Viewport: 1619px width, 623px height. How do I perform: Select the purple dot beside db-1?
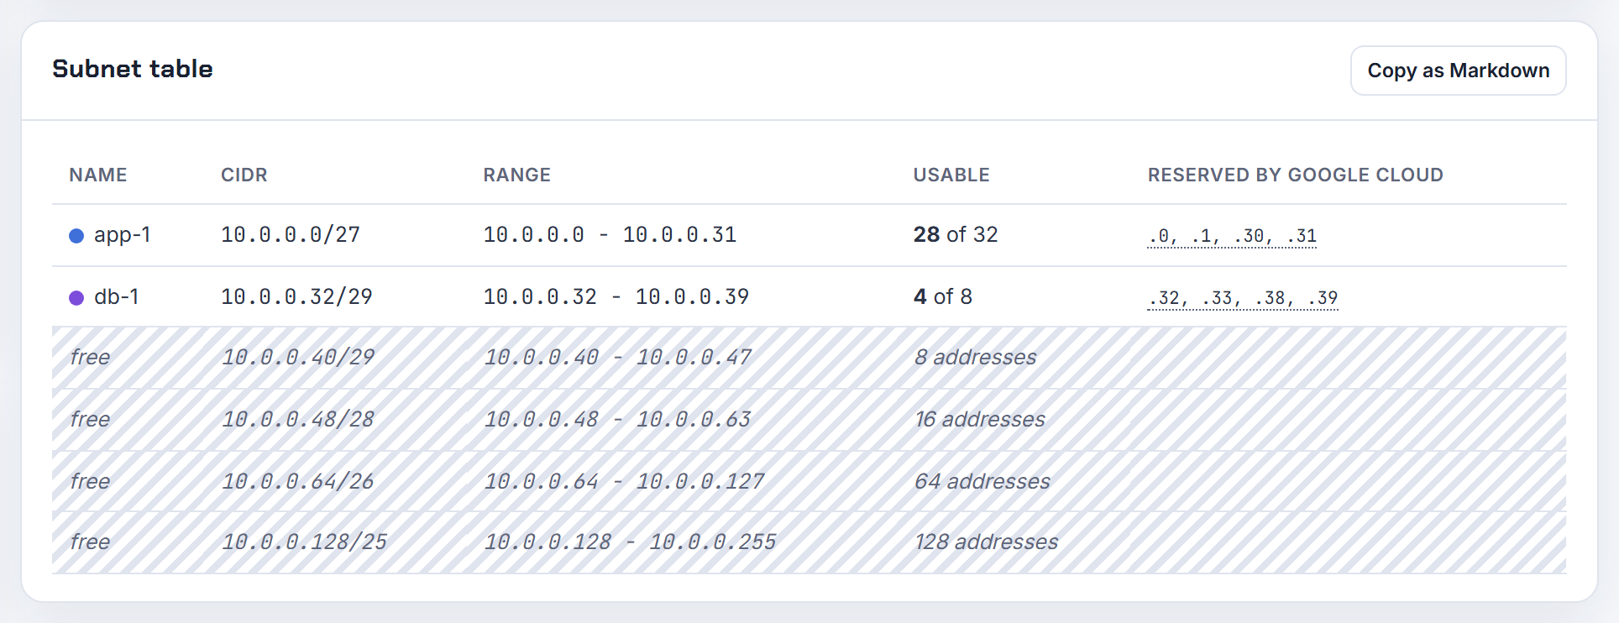[x=76, y=298]
